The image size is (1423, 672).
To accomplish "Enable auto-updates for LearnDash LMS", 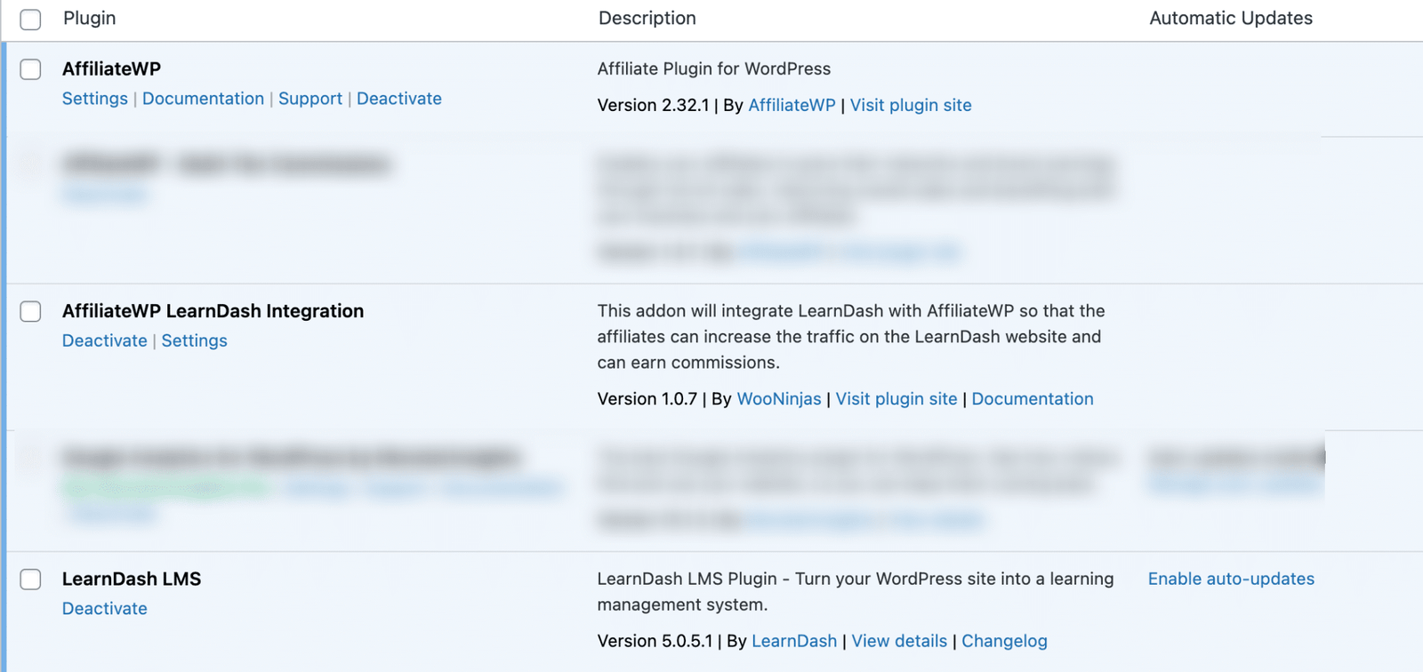I will coord(1231,579).
